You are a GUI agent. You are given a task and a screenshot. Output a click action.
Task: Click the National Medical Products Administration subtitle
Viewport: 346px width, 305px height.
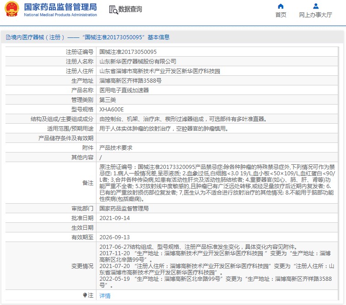[60, 15]
